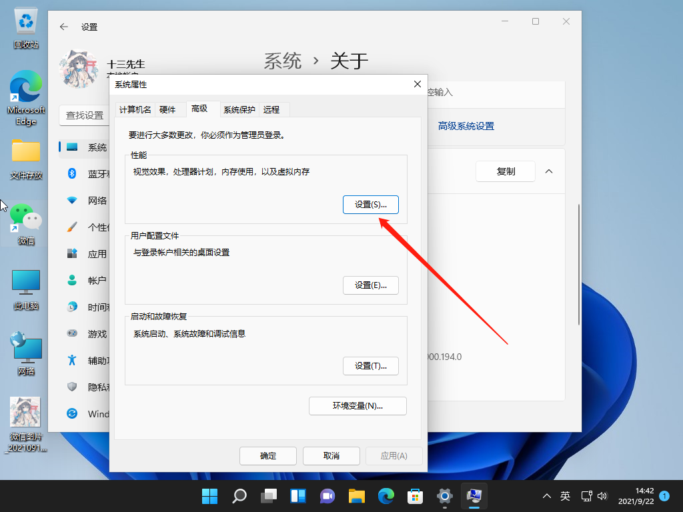The height and width of the screenshot is (512, 683).
Task: Select 网络 in Settings sidebar
Action: pyautogui.click(x=85, y=200)
